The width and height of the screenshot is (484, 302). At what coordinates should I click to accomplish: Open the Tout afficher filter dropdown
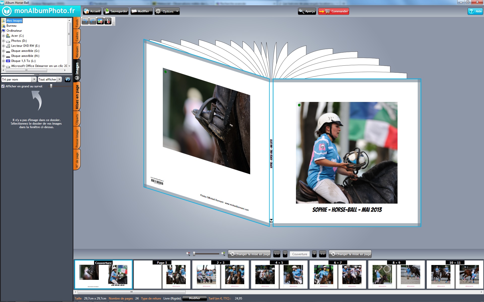tap(50, 80)
